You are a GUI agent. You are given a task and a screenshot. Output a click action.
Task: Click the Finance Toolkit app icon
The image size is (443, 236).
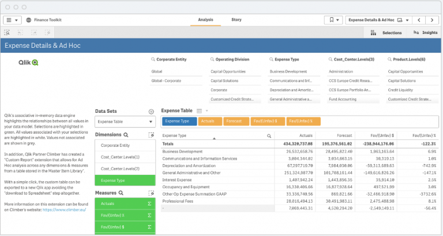click(28, 20)
